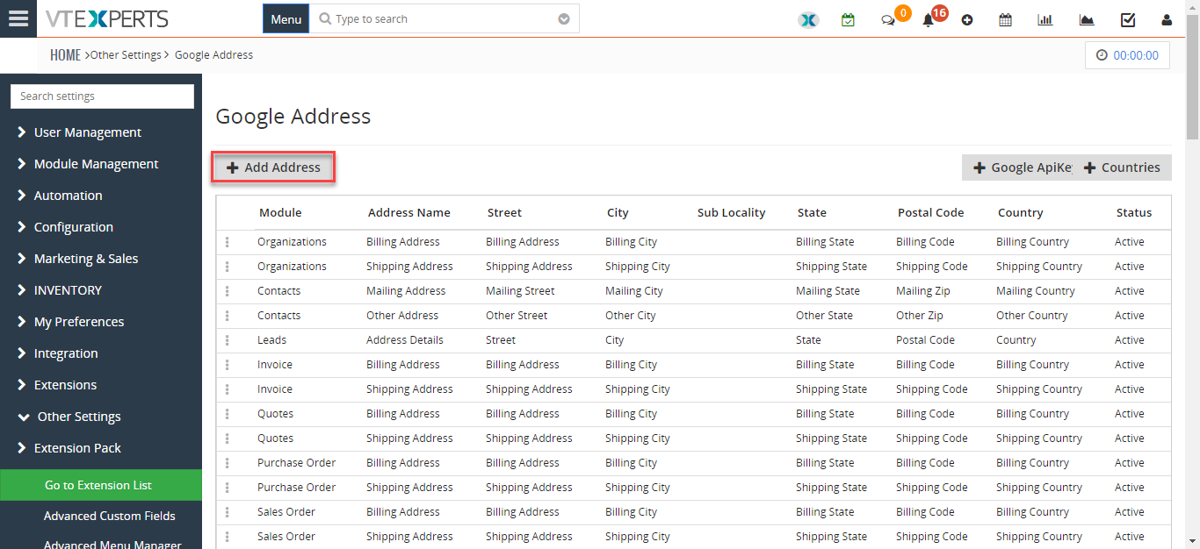Open row handle for Sales Order Billing Address
The width and height of the screenshot is (1200, 549).
pos(228,512)
